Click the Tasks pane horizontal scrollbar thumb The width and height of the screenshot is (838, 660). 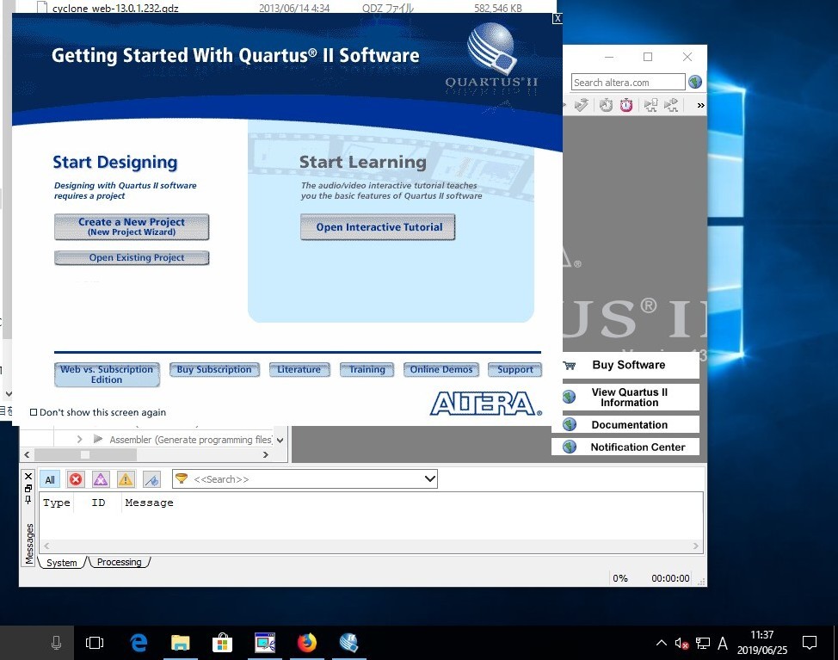click(85, 455)
